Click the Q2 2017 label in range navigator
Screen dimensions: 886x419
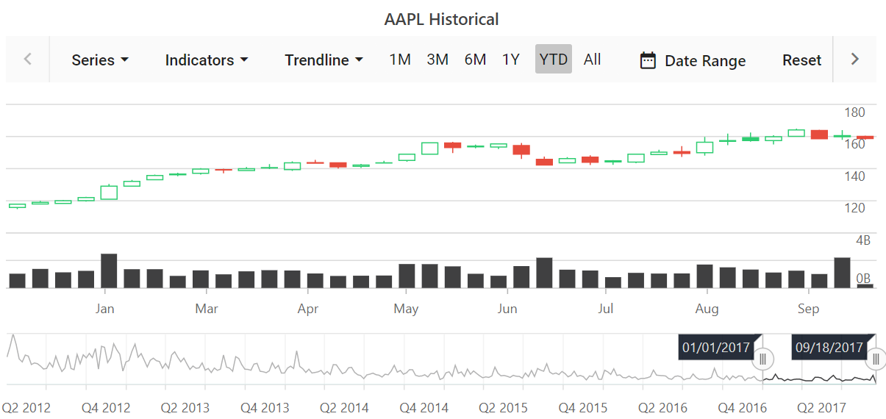[821, 407]
